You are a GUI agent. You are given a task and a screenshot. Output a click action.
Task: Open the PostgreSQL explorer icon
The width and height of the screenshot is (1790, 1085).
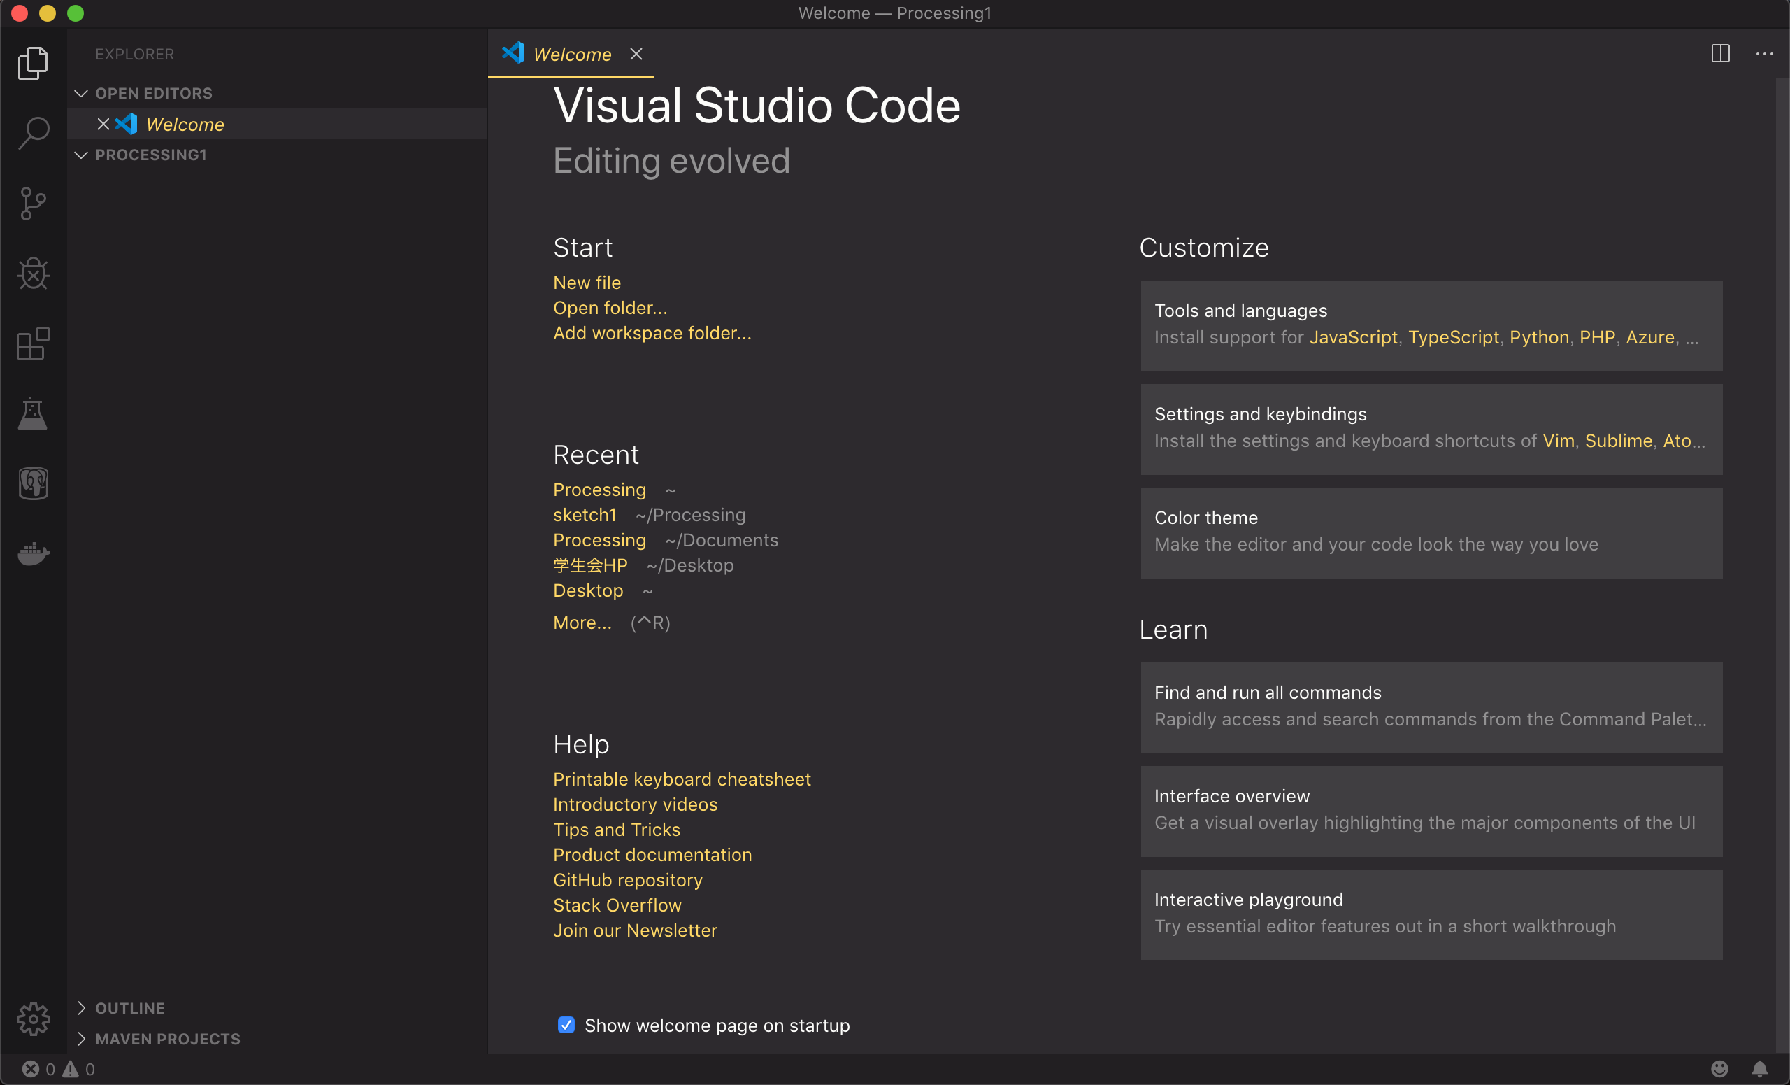pos(33,483)
